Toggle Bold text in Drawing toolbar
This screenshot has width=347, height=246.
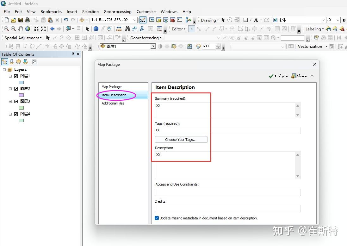pyautogui.click(x=344, y=20)
